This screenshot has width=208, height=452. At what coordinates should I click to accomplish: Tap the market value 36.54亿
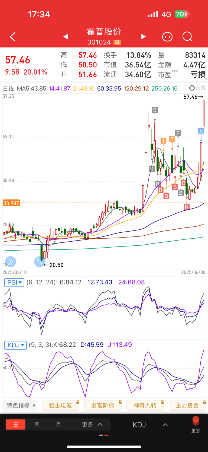[x=138, y=65]
